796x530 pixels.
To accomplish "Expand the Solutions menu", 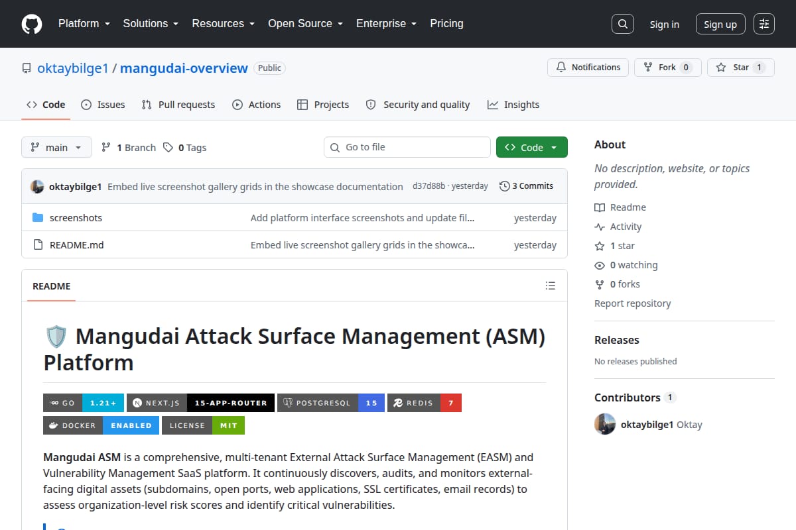I will [x=151, y=23].
